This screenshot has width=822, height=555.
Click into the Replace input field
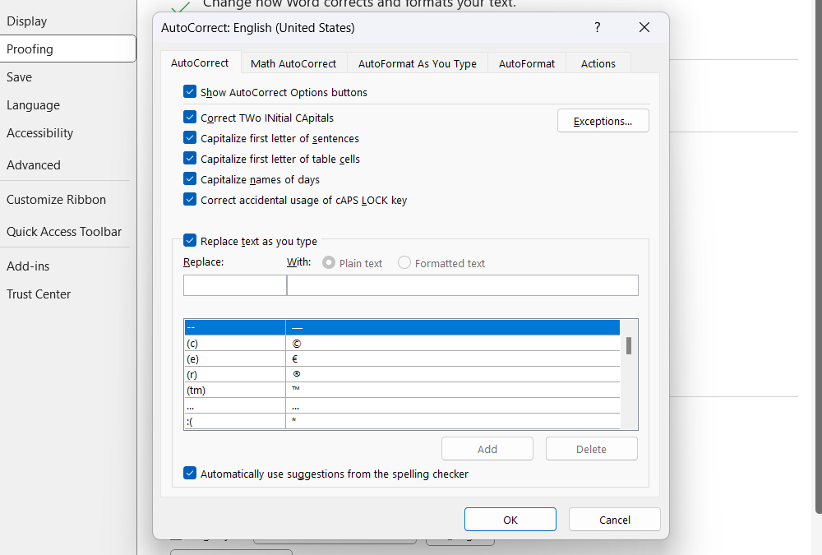[x=235, y=285]
